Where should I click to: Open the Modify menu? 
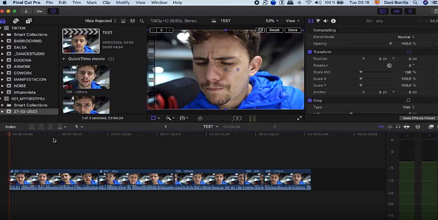122,3
